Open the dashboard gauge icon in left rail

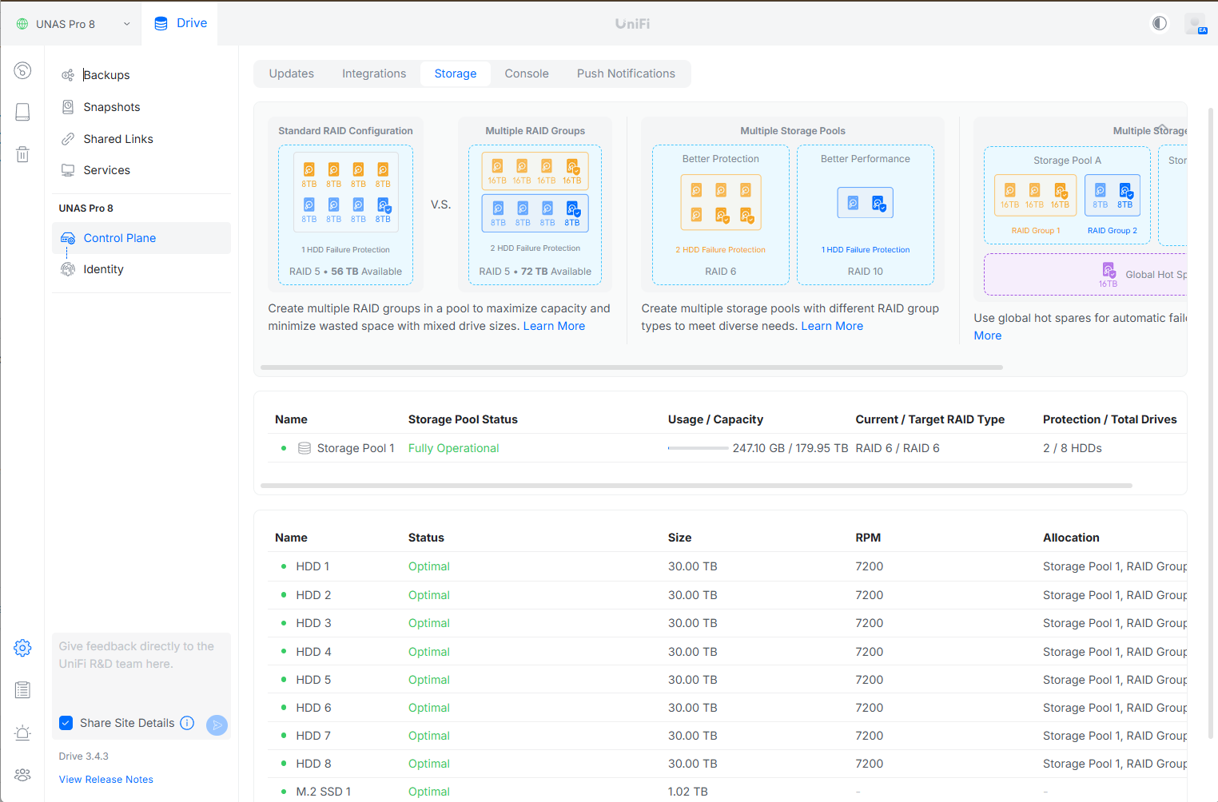click(x=22, y=71)
